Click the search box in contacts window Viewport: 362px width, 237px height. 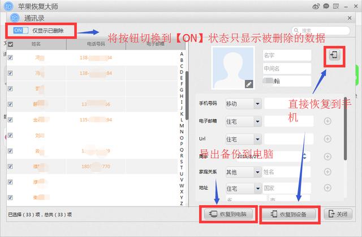(321, 31)
